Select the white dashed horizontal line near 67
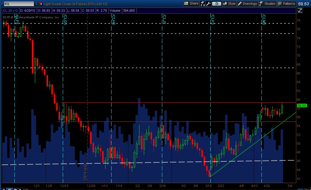The height and width of the screenshot is (190, 311). (148, 68)
